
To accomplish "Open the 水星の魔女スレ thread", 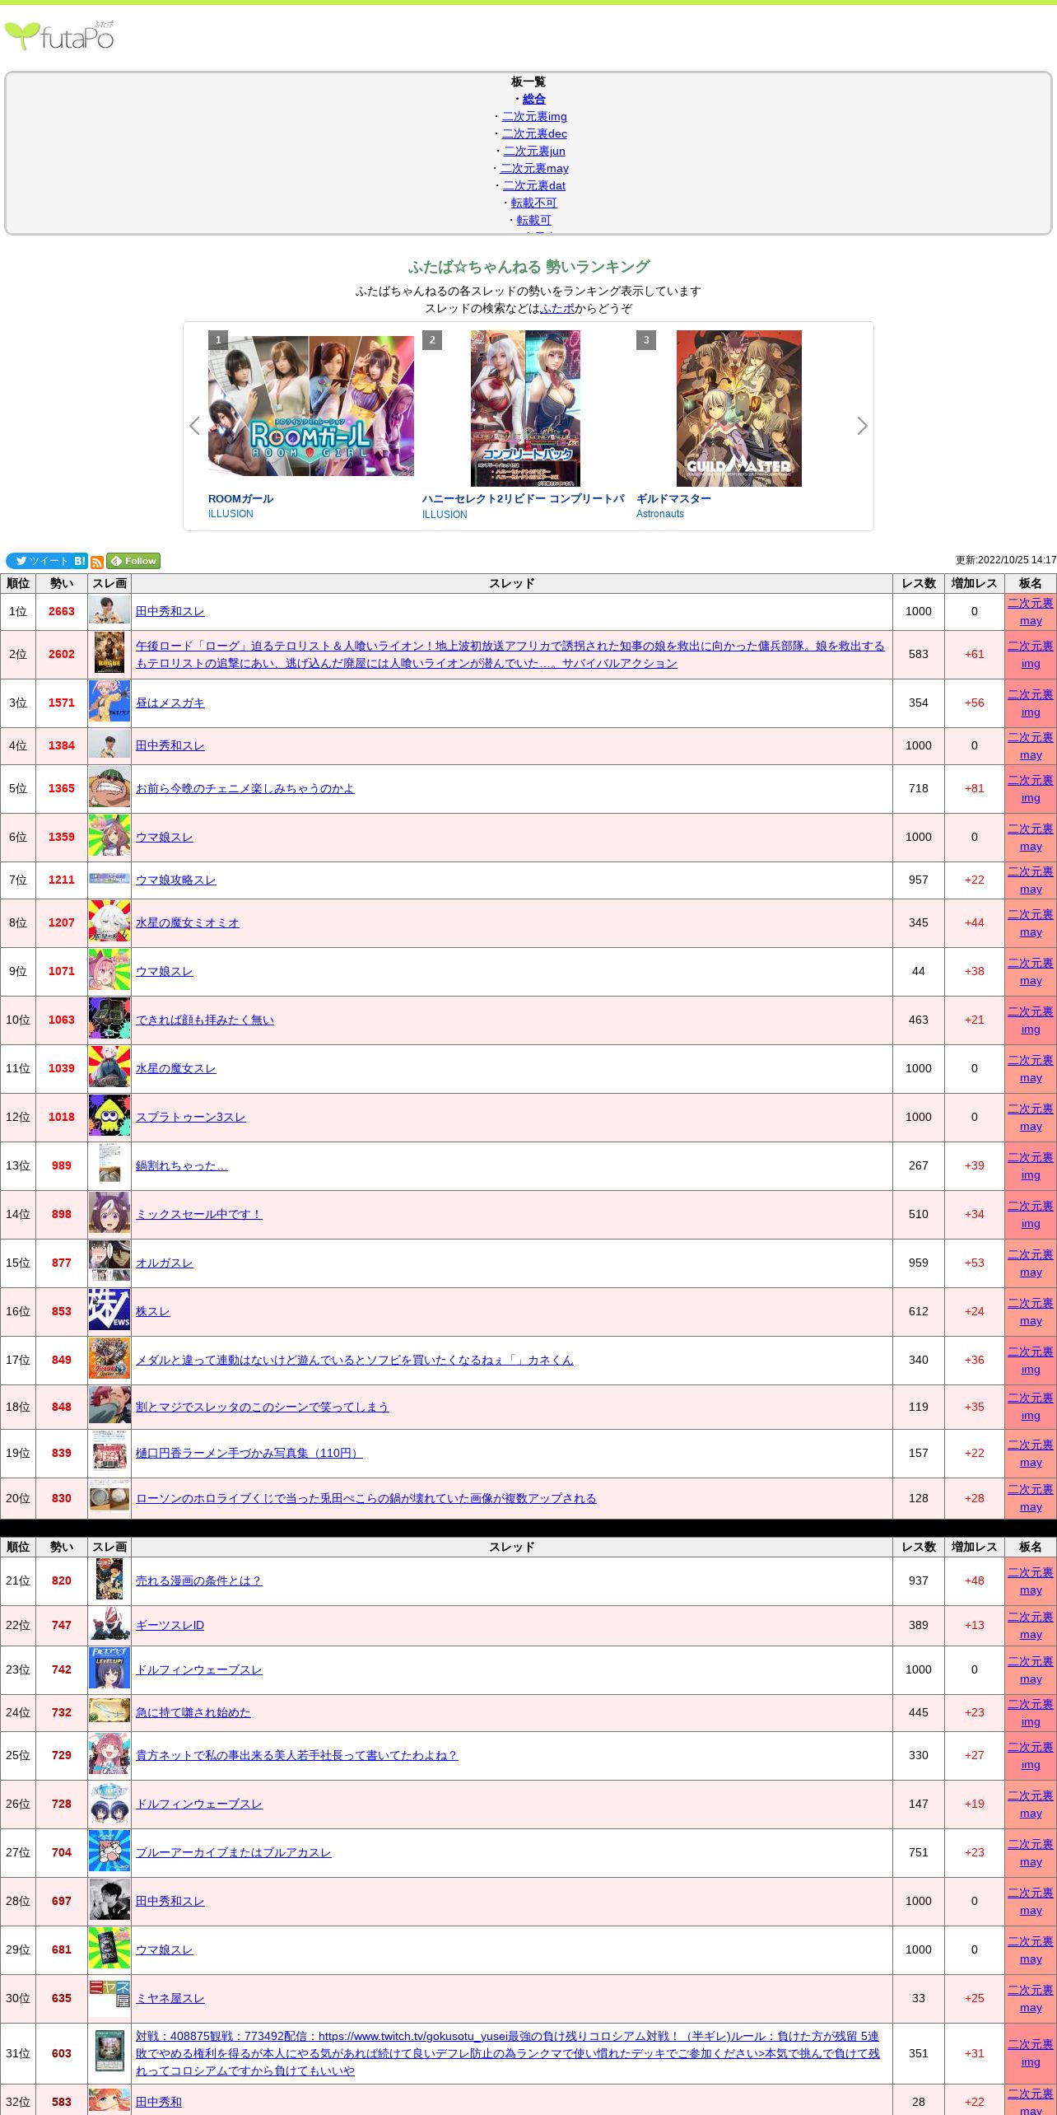I will pos(176,1068).
